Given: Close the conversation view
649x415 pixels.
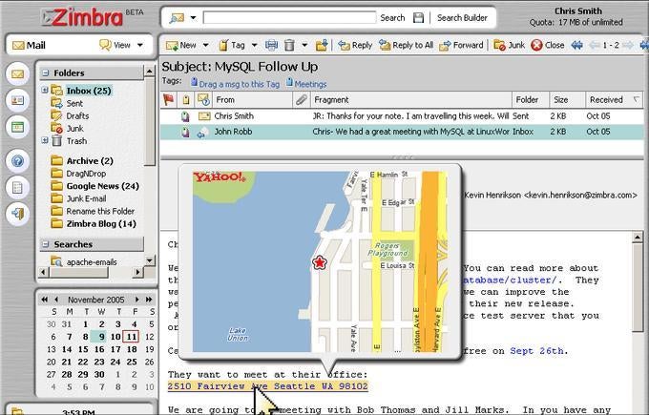Looking at the screenshot, I should tap(548, 45).
